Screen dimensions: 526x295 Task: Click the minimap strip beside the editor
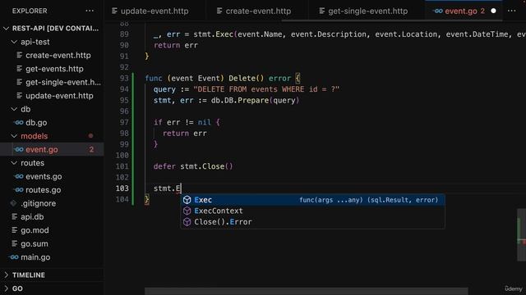coord(521,235)
